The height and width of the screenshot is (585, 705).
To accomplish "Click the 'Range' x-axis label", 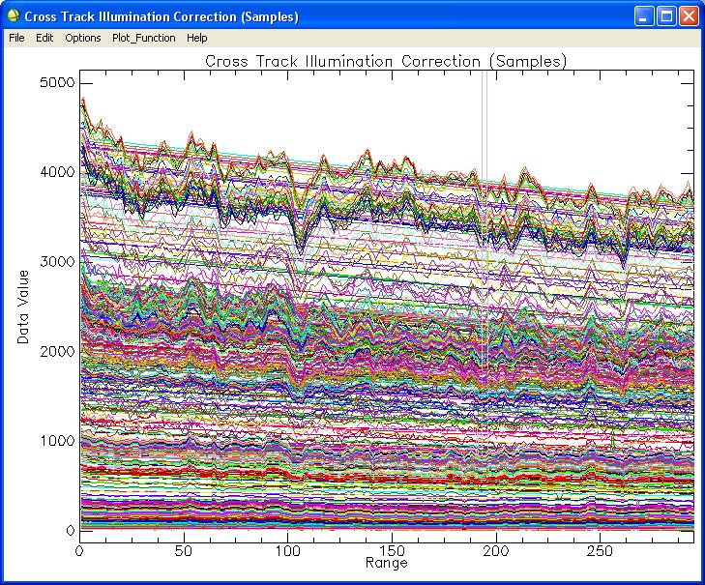I will [386, 563].
